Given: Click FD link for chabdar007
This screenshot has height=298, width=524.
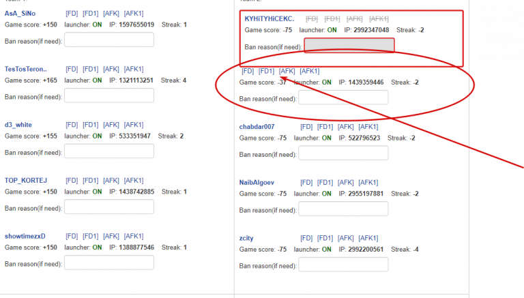Looking at the screenshot, I should (306, 127).
